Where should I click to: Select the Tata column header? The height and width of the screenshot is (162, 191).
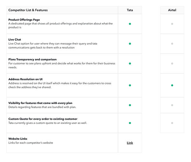click(130, 10)
